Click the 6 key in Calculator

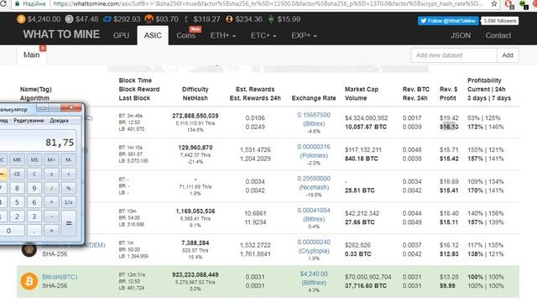tap(34, 202)
